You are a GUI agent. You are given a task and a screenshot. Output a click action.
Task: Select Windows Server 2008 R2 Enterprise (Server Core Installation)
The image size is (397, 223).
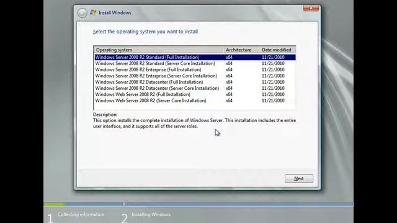pyautogui.click(x=195, y=76)
